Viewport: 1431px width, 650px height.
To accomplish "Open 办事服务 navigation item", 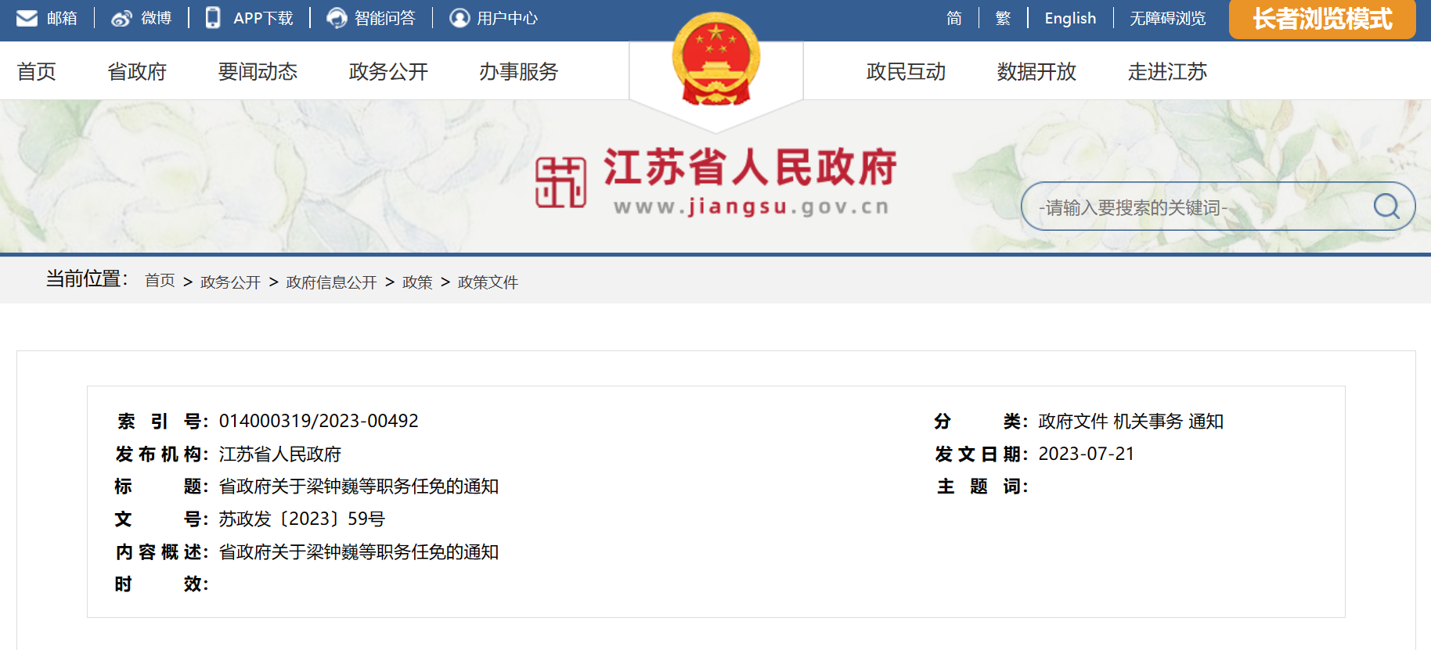I will [x=518, y=71].
